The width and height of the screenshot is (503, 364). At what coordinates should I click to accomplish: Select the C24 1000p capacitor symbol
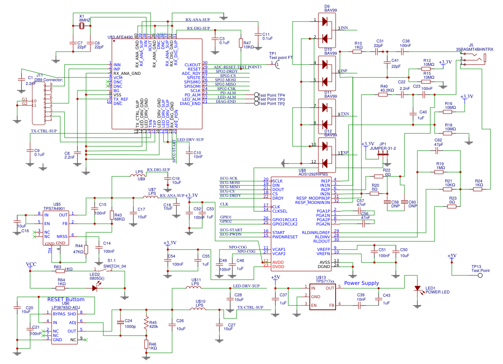(x=120, y=323)
